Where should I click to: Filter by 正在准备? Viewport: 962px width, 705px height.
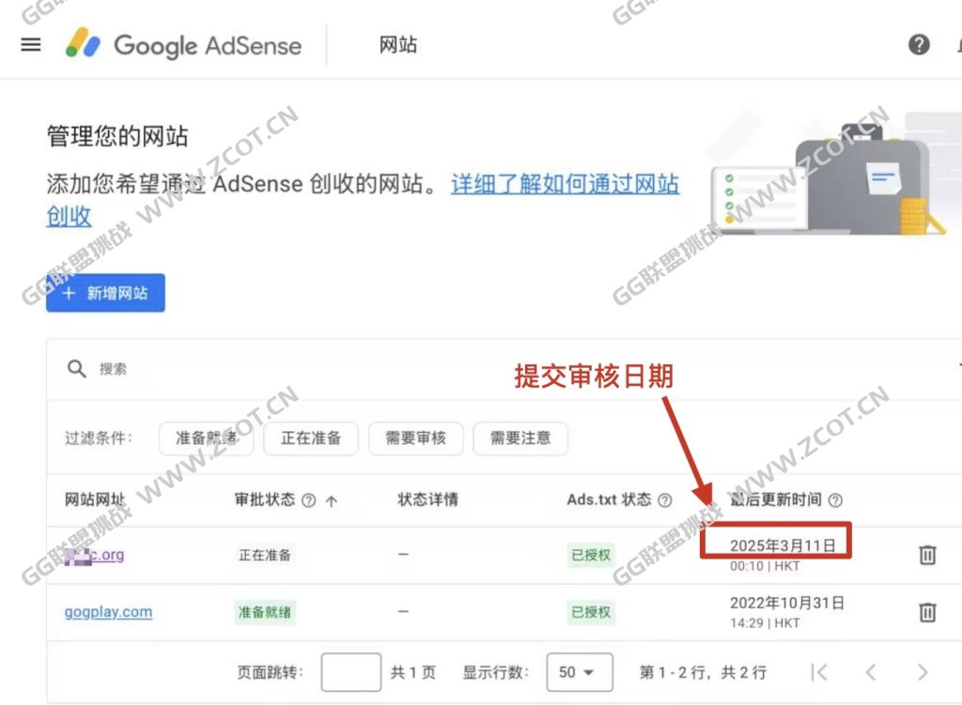[311, 438]
